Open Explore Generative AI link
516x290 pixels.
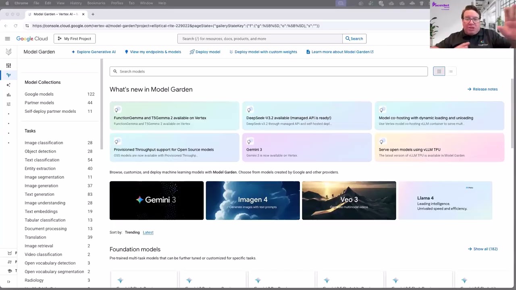(94, 52)
